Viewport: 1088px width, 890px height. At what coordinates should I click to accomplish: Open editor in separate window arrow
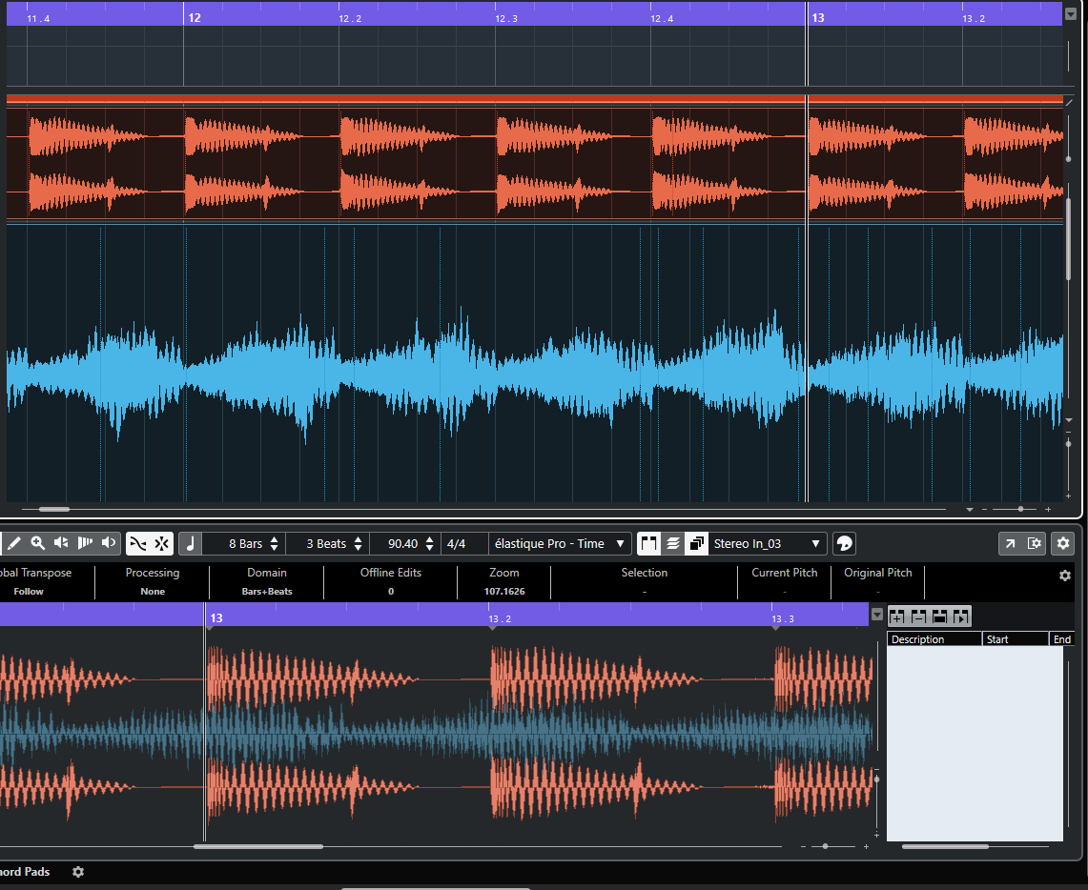pyautogui.click(x=1011, y=543)
